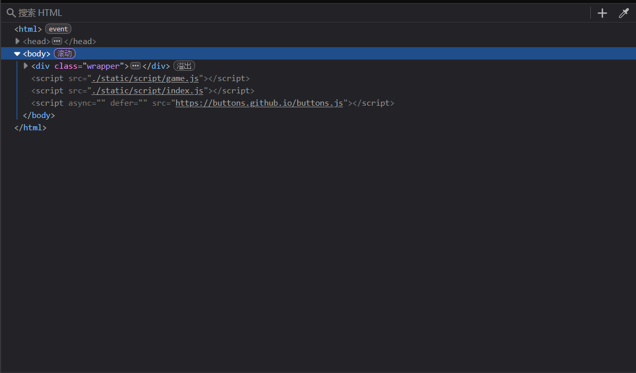Select the closing html tag line
Image resolution: width=636 pixels, height=373 pixels.
click(30, 128)
